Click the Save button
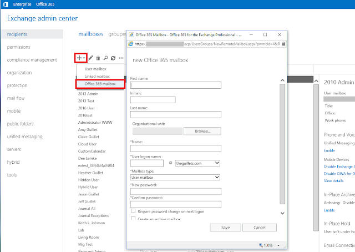This screenshot has height=252, width=355. pyautogui.click(x=225, y=228)
